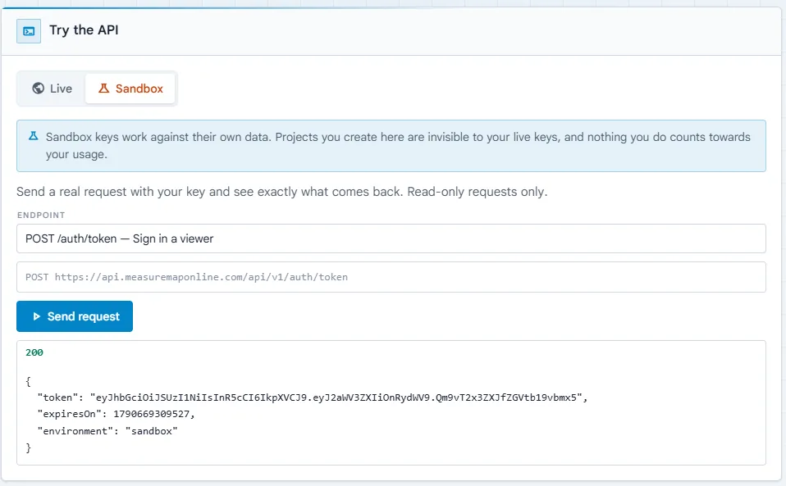Screen dimensions: 786x486
Task: Click the token value in the response
Action: tap(336, 397)
